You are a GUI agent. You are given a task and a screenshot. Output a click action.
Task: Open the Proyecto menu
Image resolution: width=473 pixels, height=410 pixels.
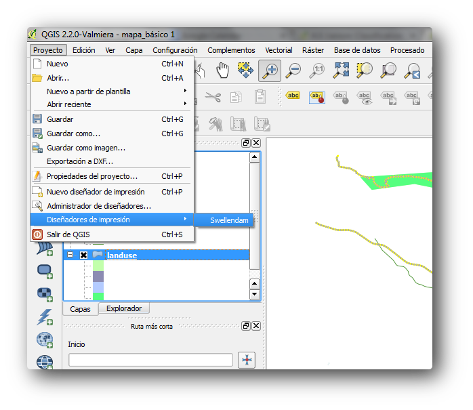point(48,50)
